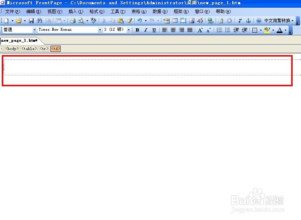Expand the Preview in Browser dropdown arrow
301x220 pixels.
tap(87, 21)
